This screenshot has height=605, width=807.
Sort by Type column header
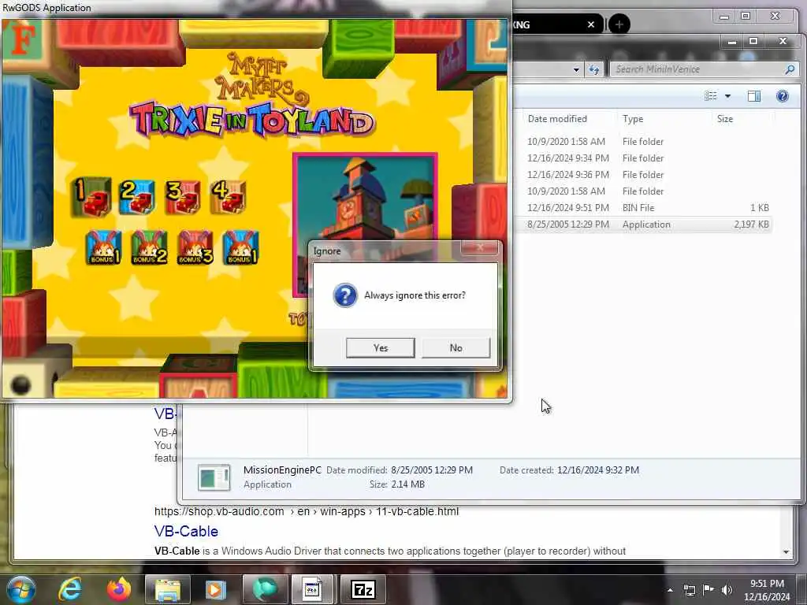[633, 119]
